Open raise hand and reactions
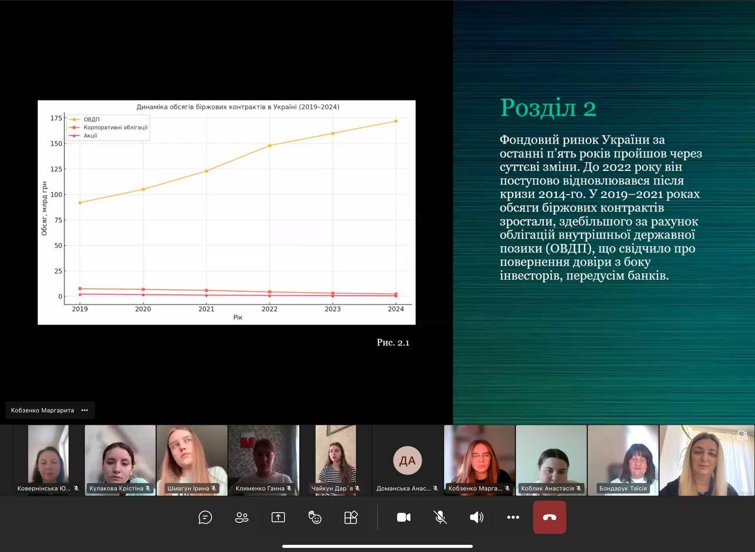The width and height of the screenshot is (755, 552). tap(315, 517)
